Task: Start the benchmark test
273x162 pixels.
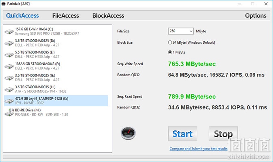Action: 183,134
